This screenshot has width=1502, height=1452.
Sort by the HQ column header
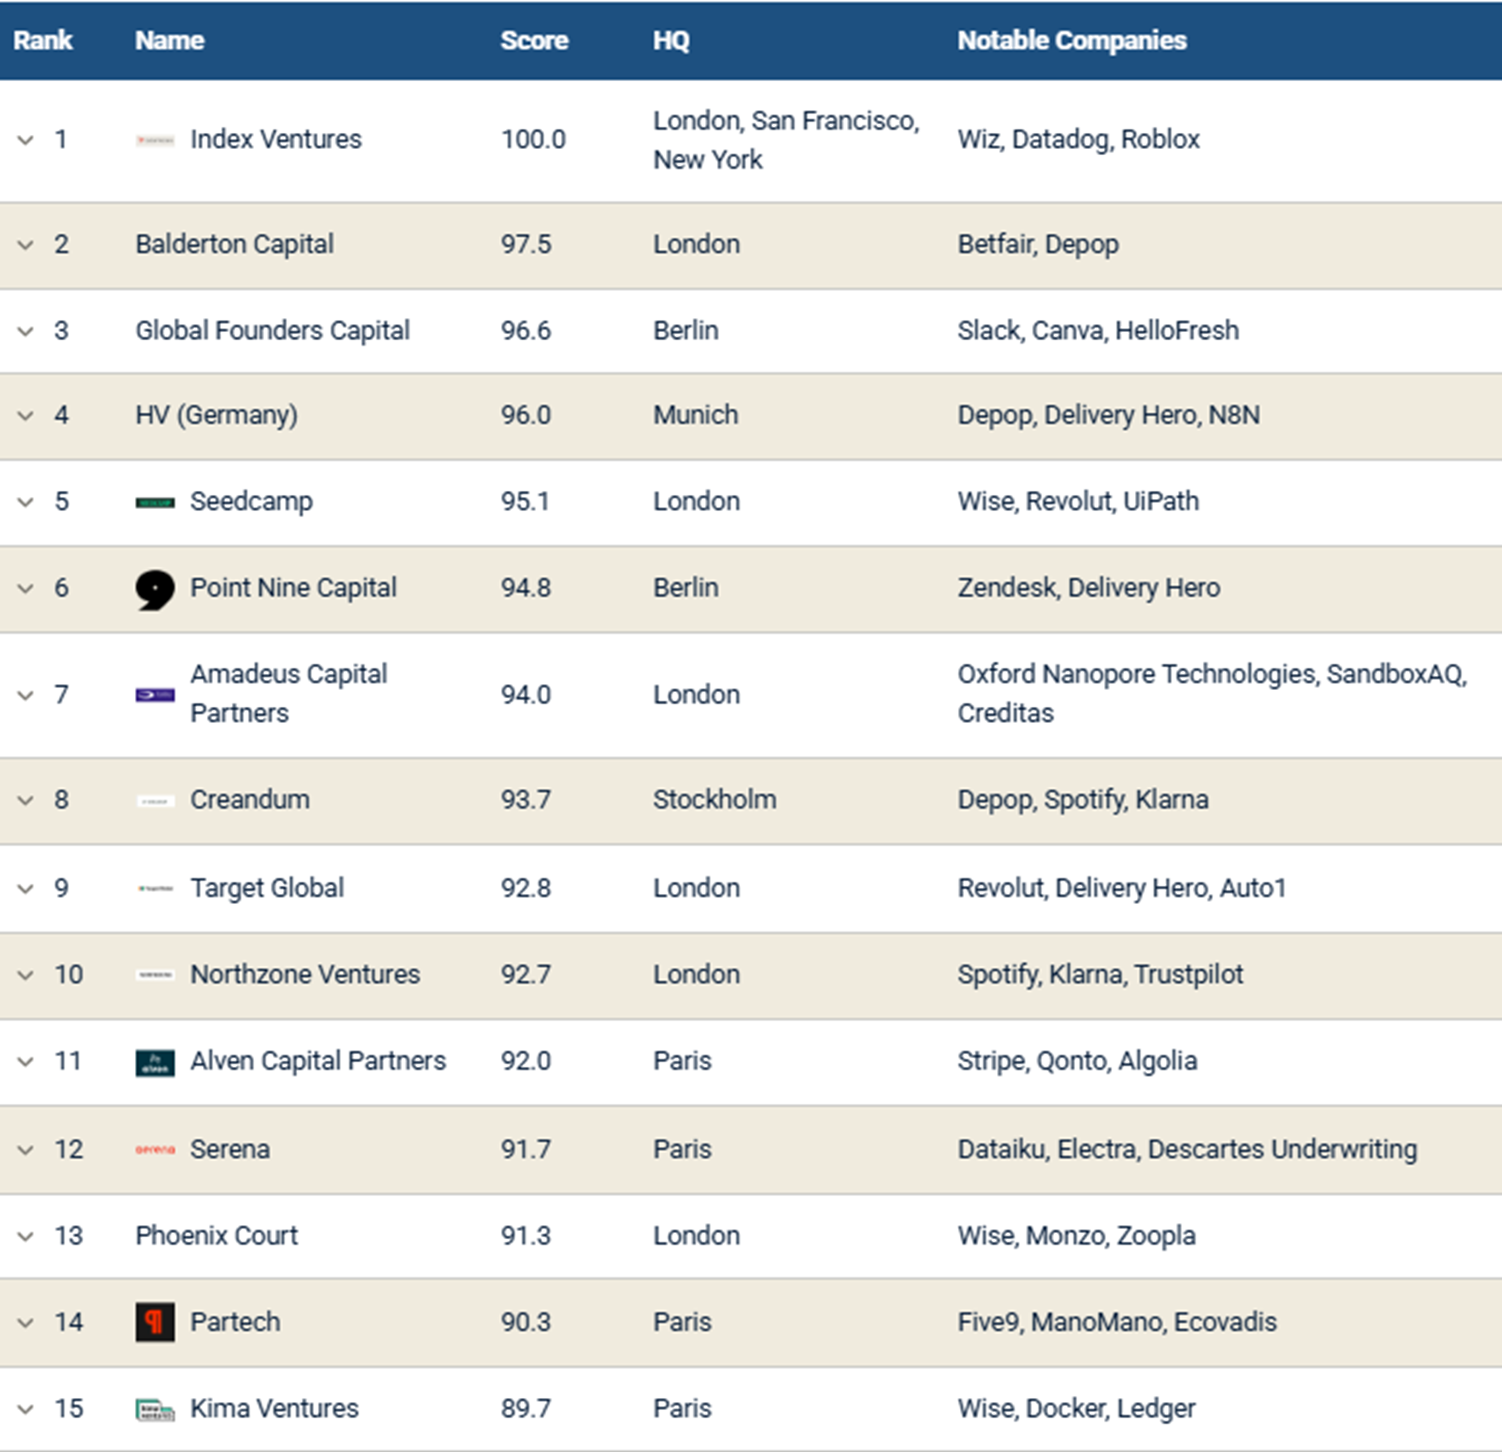click(671, 41)
